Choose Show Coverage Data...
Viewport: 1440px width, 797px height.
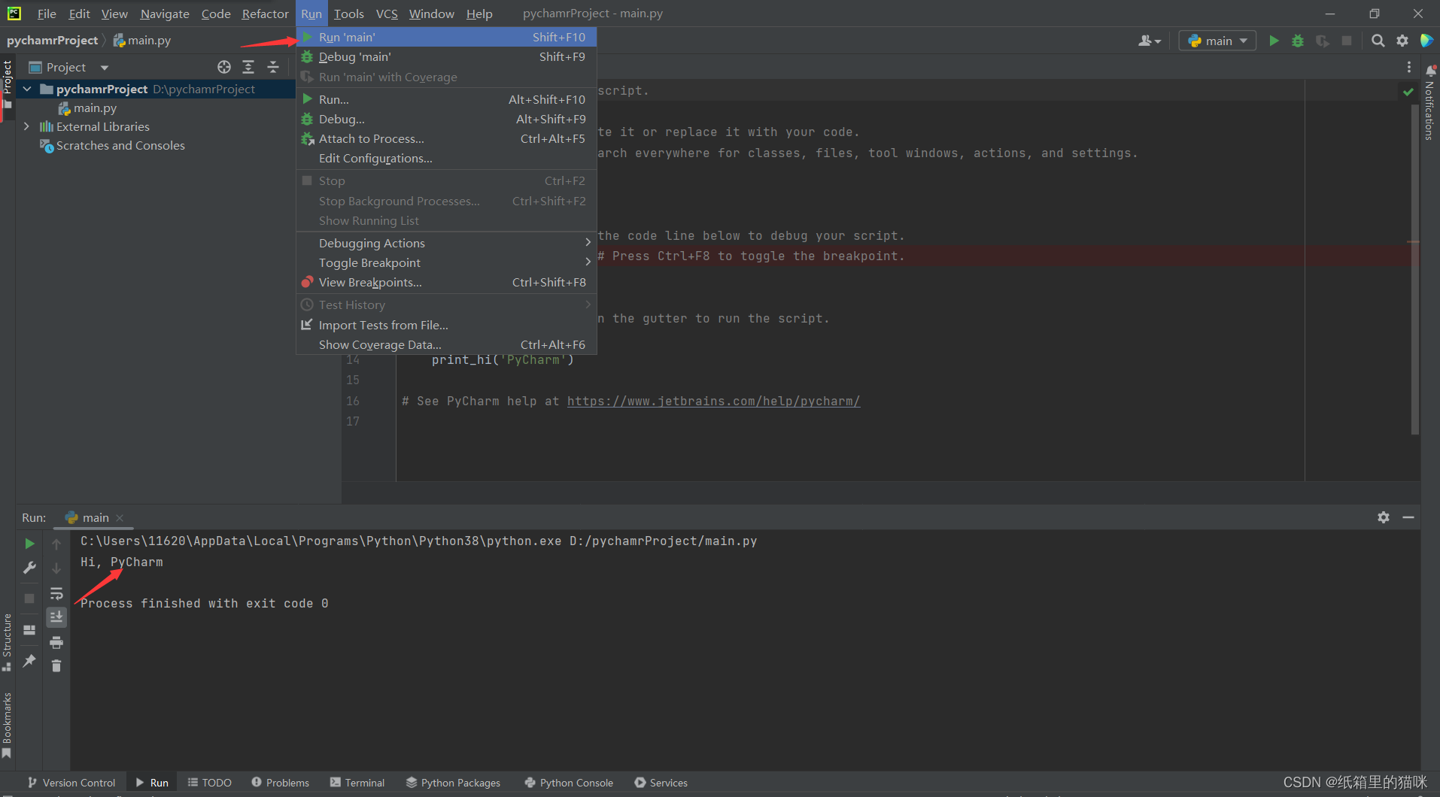447,344
